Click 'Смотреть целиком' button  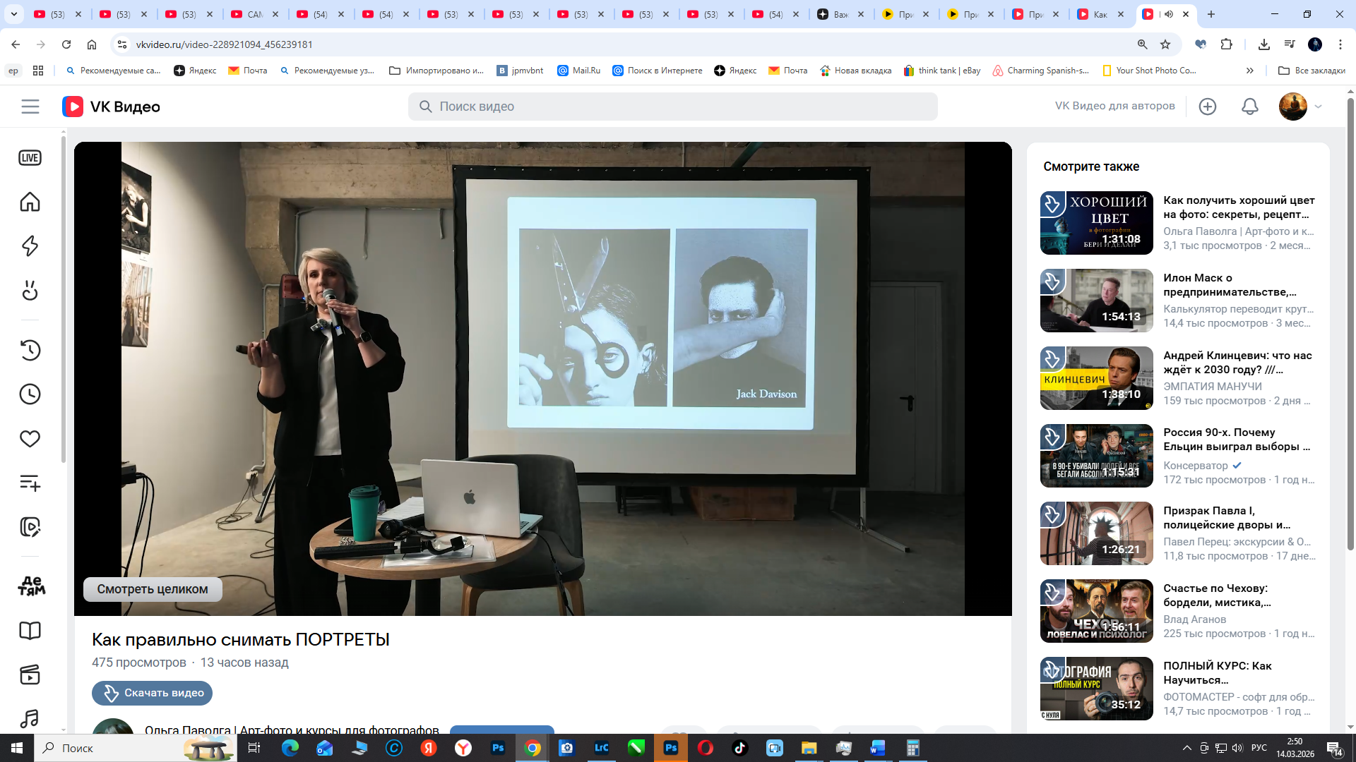click(x=153, y=589)
